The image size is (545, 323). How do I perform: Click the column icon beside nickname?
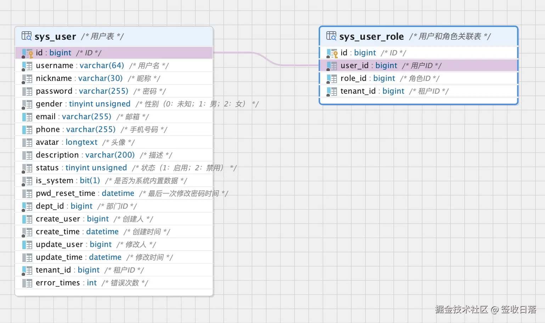(x=27, y=79)
